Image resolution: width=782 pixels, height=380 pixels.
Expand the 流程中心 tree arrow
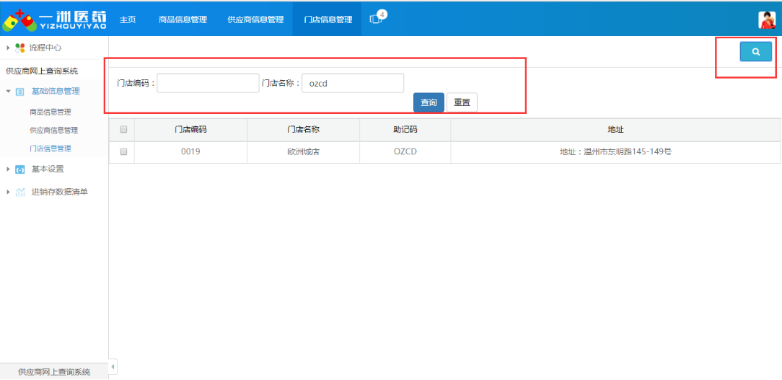click(x=8, y=48)
